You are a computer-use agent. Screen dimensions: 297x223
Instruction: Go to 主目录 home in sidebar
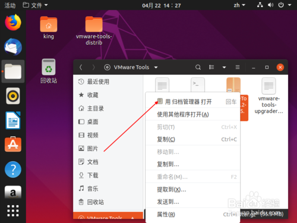point(108,108)
